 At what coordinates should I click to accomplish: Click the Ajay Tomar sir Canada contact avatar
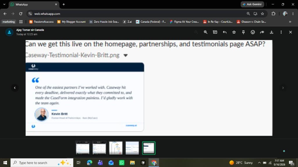9,32
